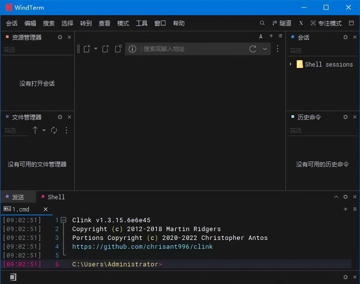Open the 工具 menu
This screenshot has width=360, height=284.
point(142,23)
